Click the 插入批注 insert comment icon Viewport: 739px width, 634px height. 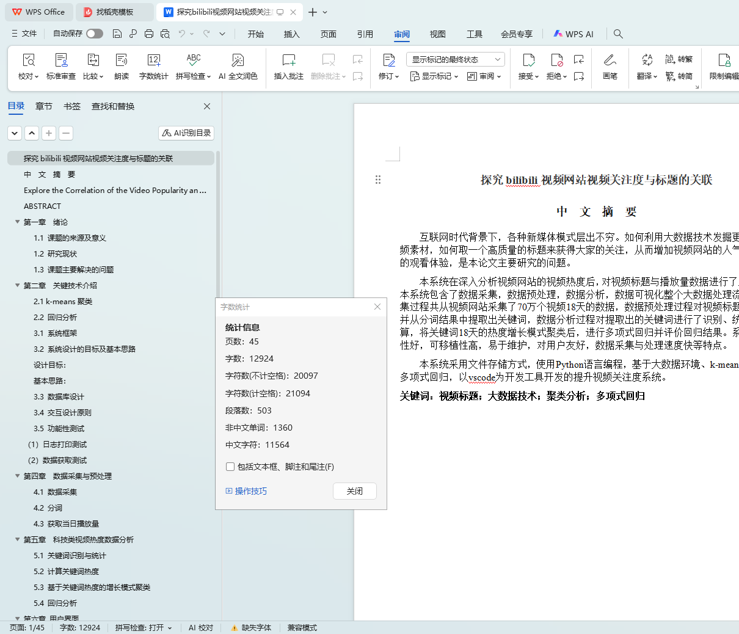[x=288, y=60]
